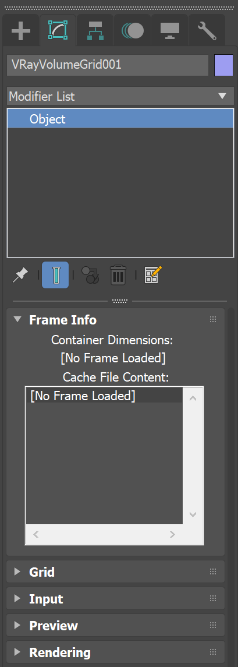Image resolution: width=238 pixels, height=667 pixels.
Task: Toggle the Pin Stack icon
Action: coord(20,275)
